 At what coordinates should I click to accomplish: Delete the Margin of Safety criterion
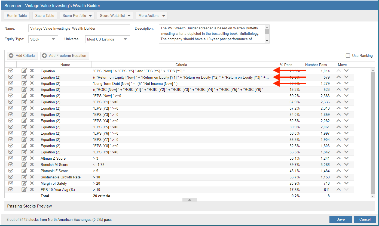click(x=32, y=183)
